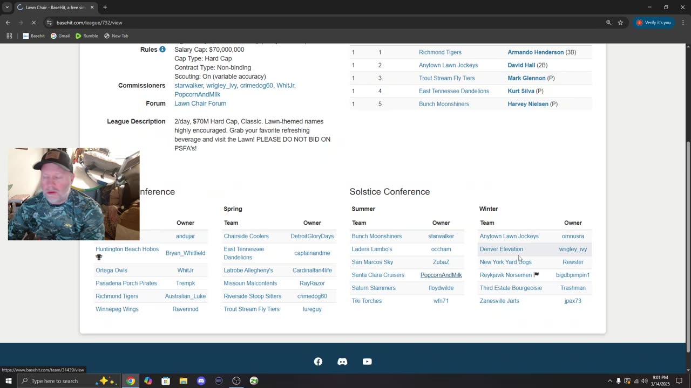Image resolution: width=691 pixels, height=388 pixels.
Task: Open the Rumble bookmark
Action: [x=87, y=36]
